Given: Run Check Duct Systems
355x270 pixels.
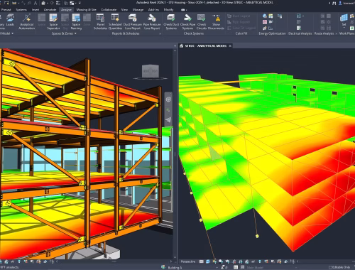Looking at the screenshot, I should pos(171,21).
